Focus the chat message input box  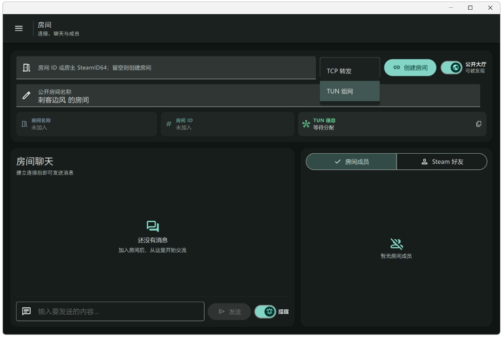[110, 311]
